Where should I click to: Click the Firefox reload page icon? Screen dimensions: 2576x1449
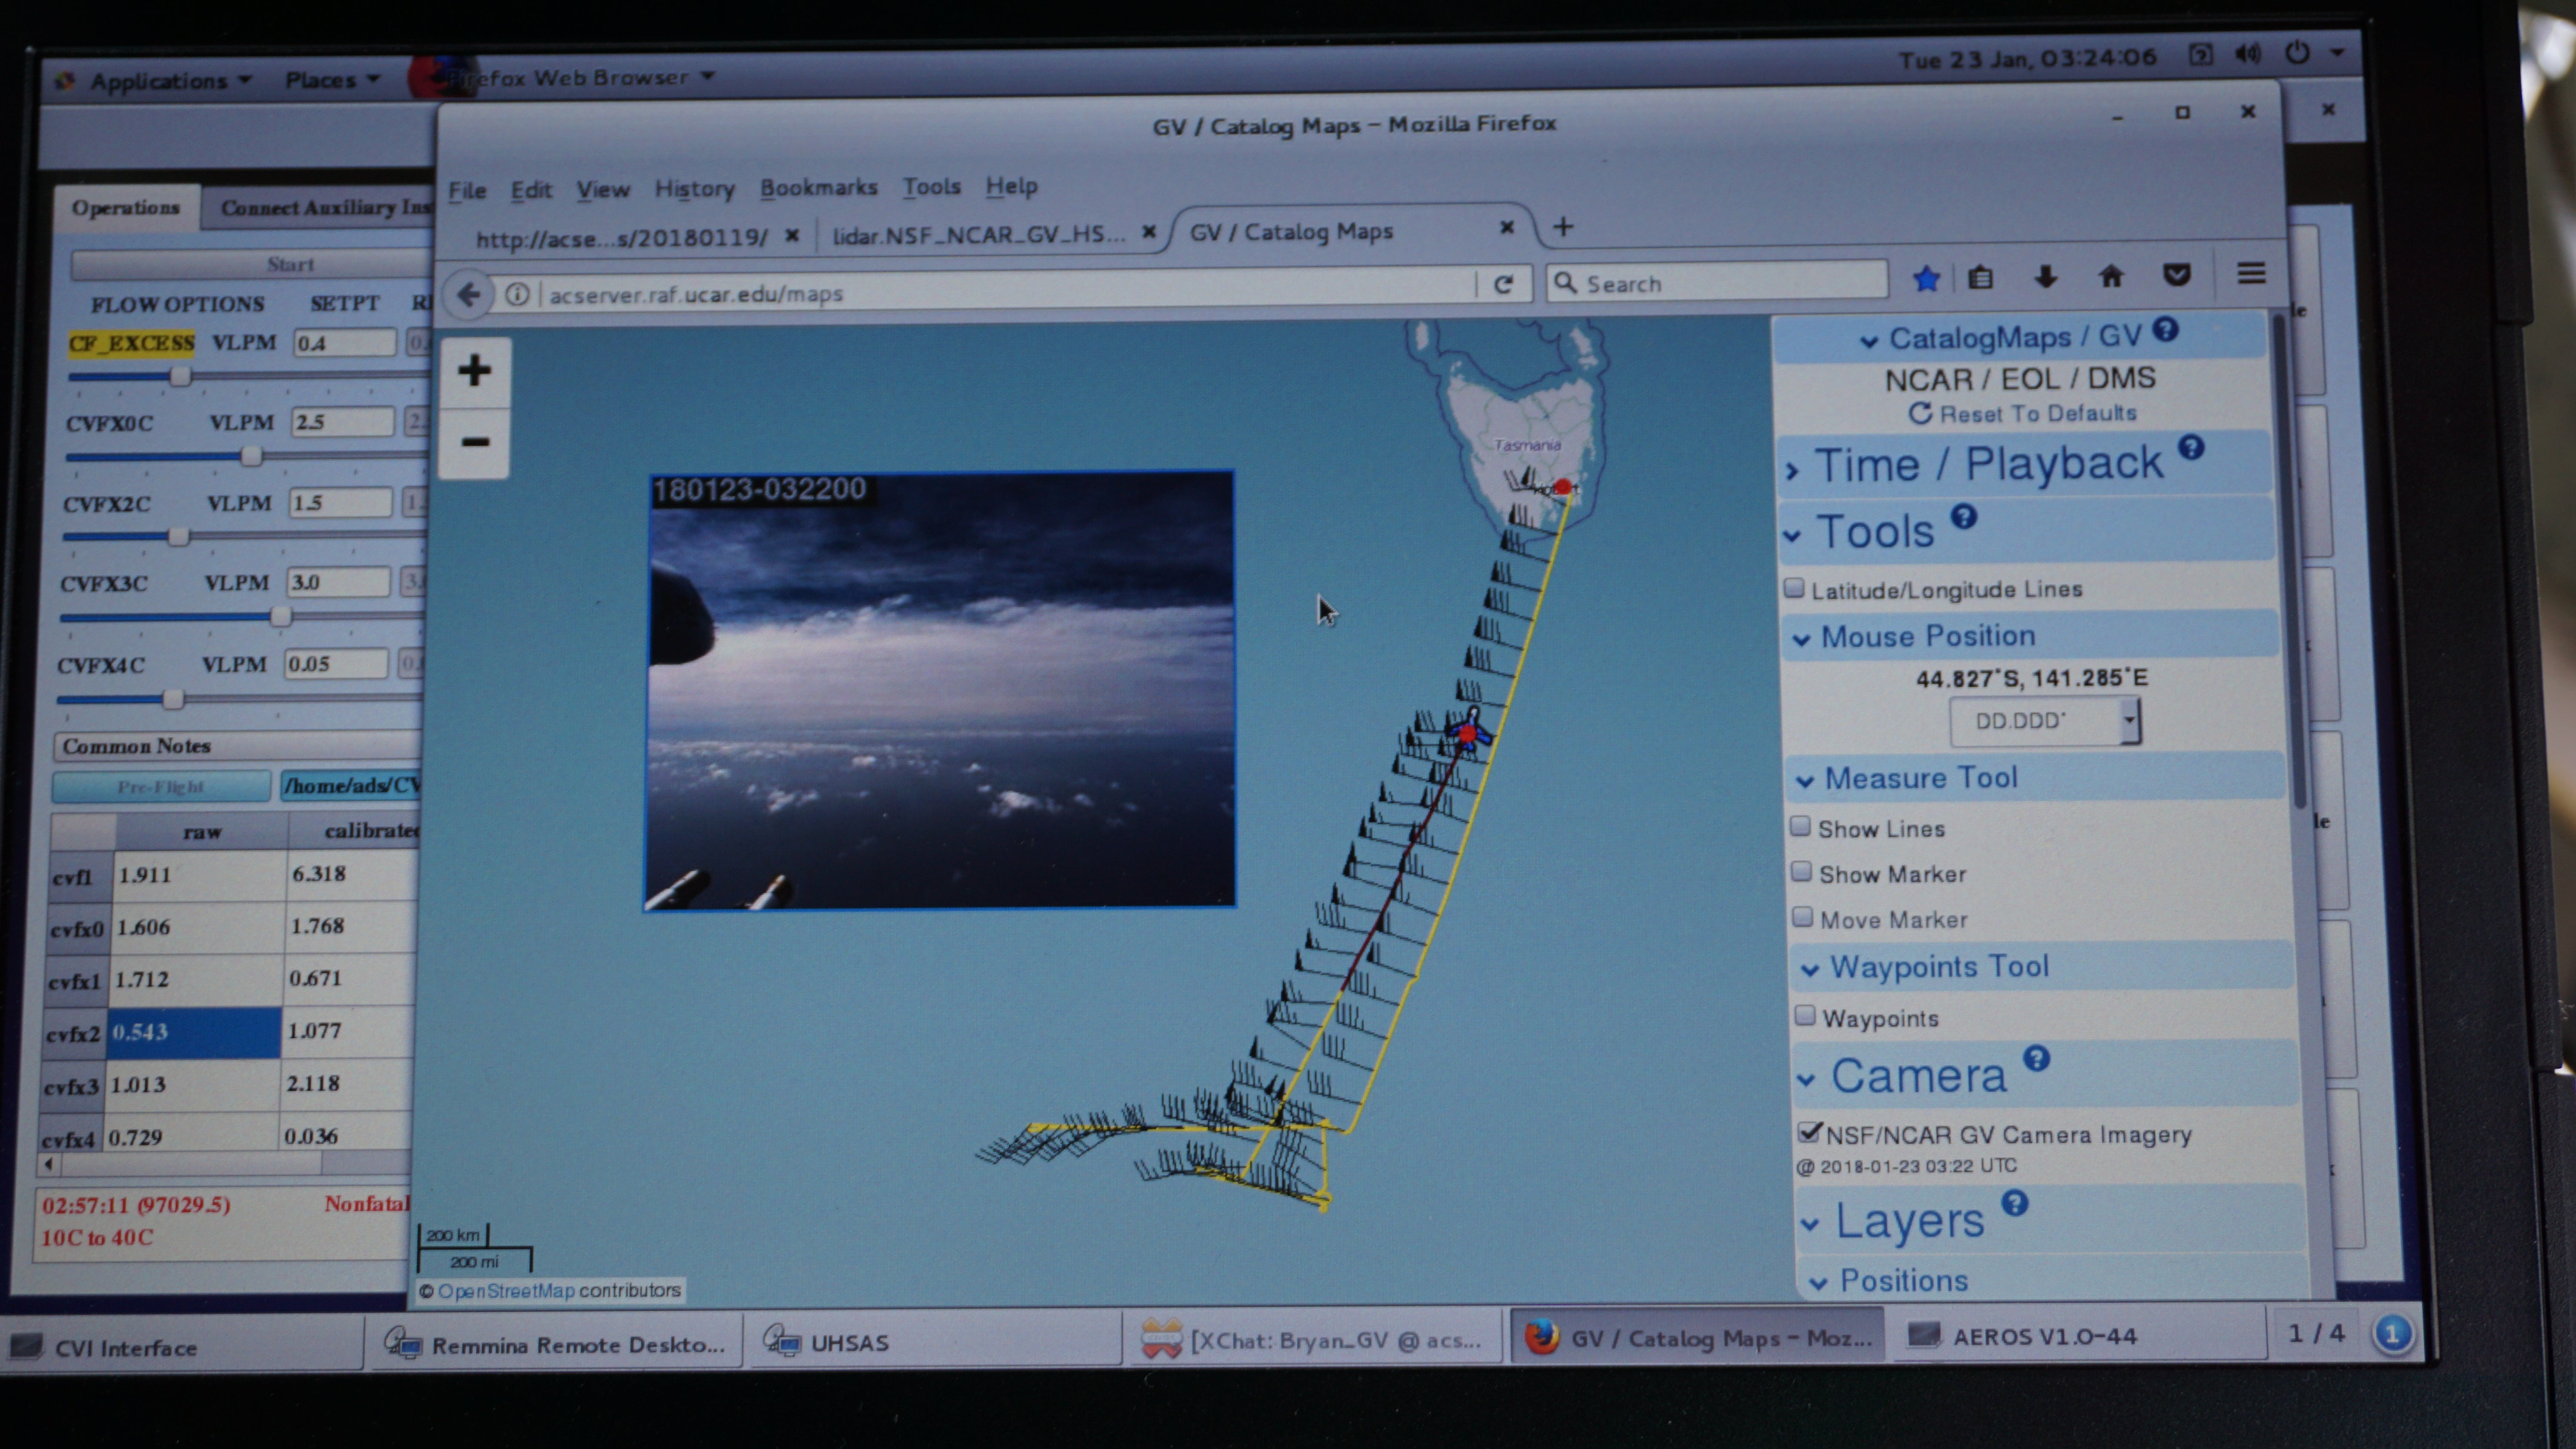(x=1503, y=285)
